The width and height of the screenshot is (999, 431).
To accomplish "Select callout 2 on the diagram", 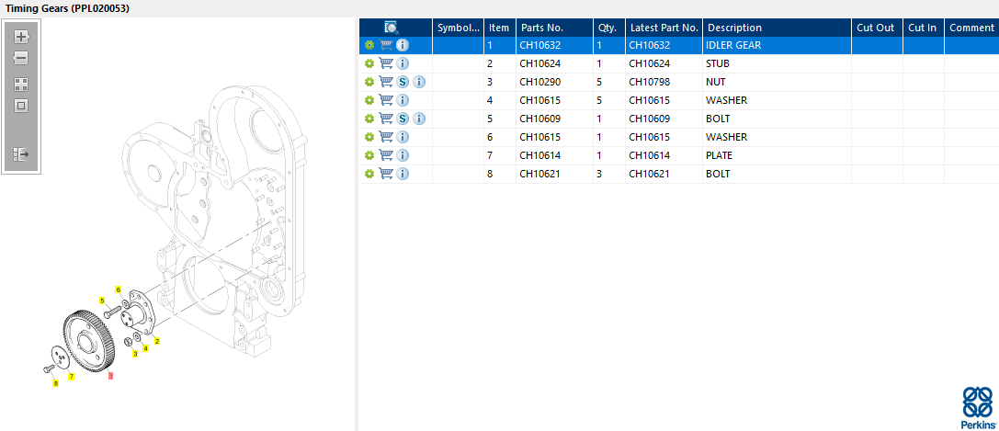I will coord(157,341).
